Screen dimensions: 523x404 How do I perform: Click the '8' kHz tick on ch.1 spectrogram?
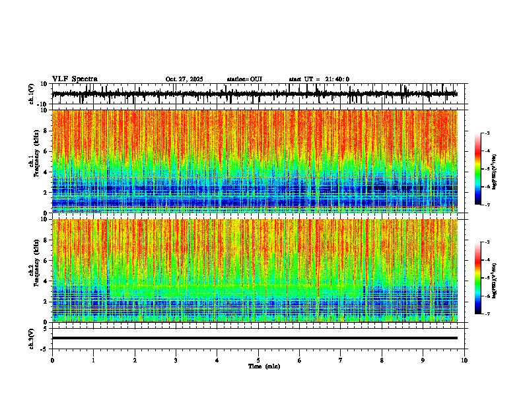coord(46,131)
